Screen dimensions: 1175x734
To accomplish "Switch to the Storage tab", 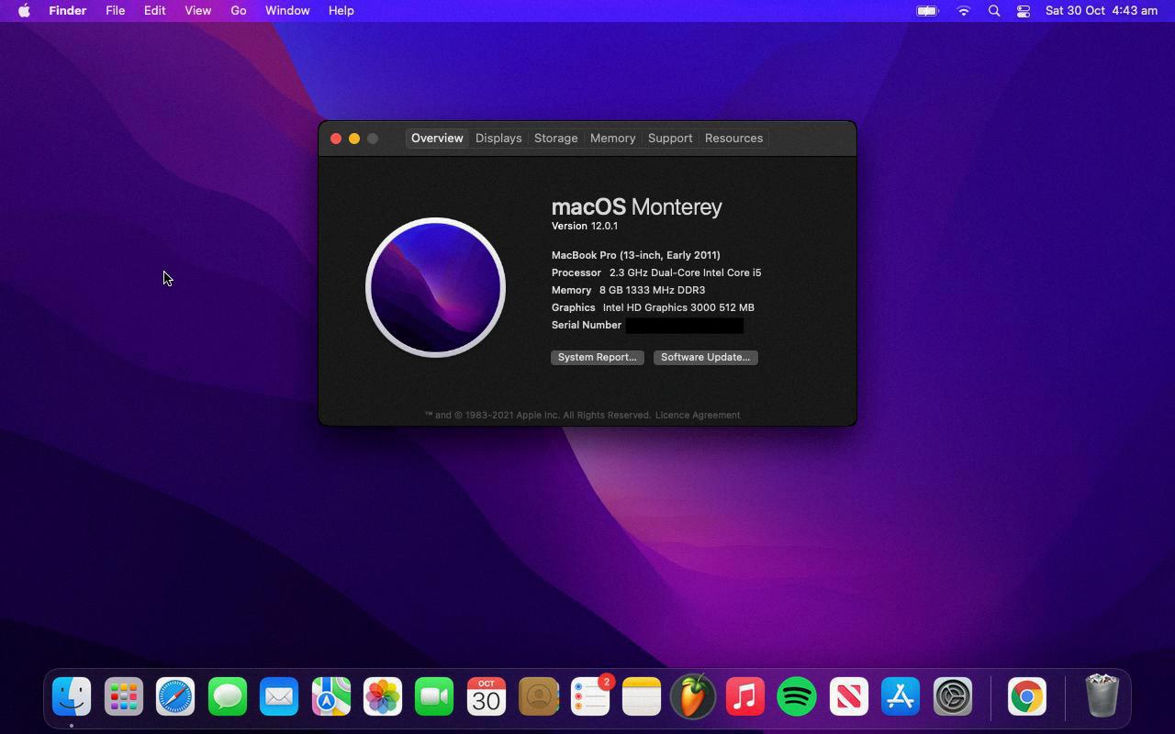I will 555,138.
